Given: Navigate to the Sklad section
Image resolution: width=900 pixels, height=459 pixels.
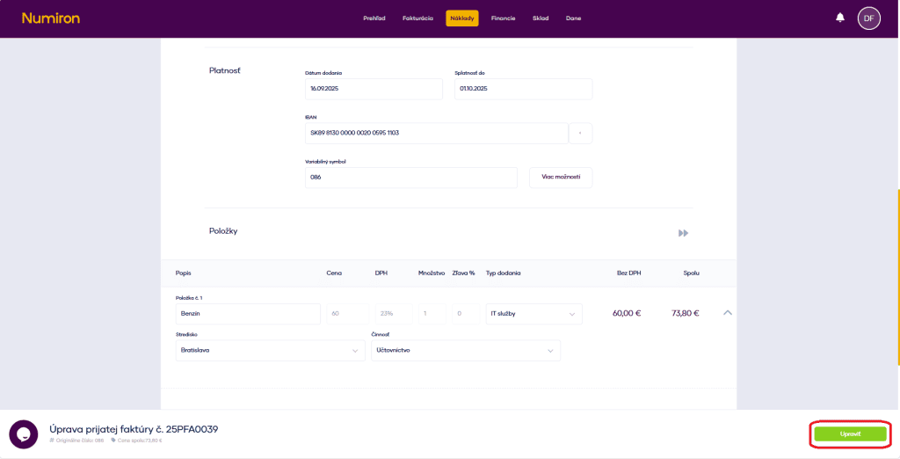Looking at the screenshot, I should pos(541,18).
